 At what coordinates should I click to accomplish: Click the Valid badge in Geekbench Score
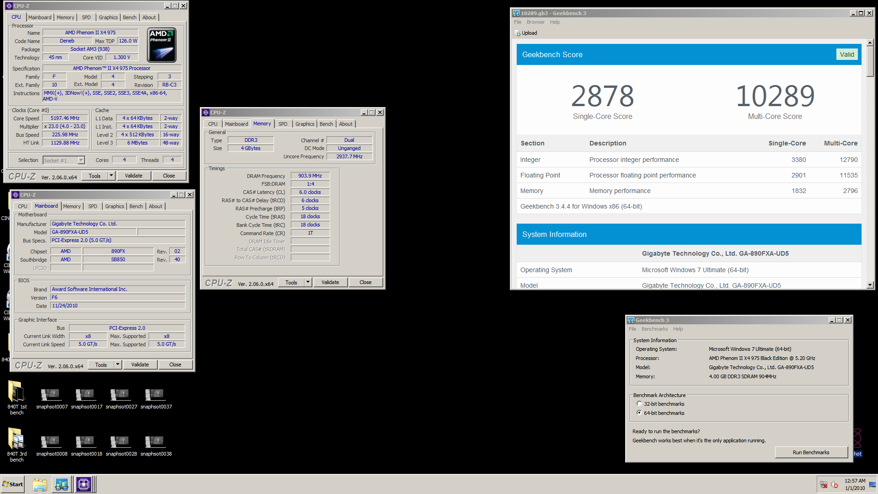point(847,54)
